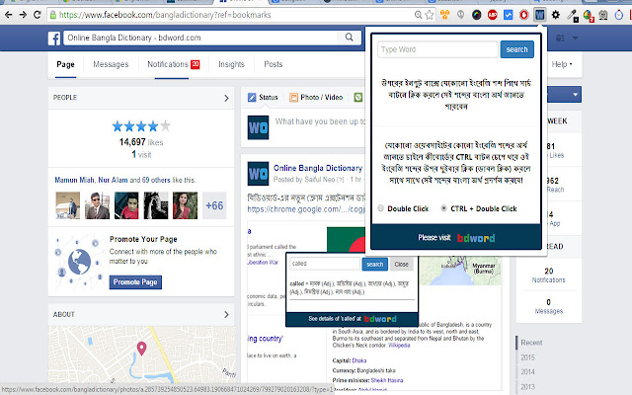
Task: Click the browser back arrow
Action: pos(9,15)
